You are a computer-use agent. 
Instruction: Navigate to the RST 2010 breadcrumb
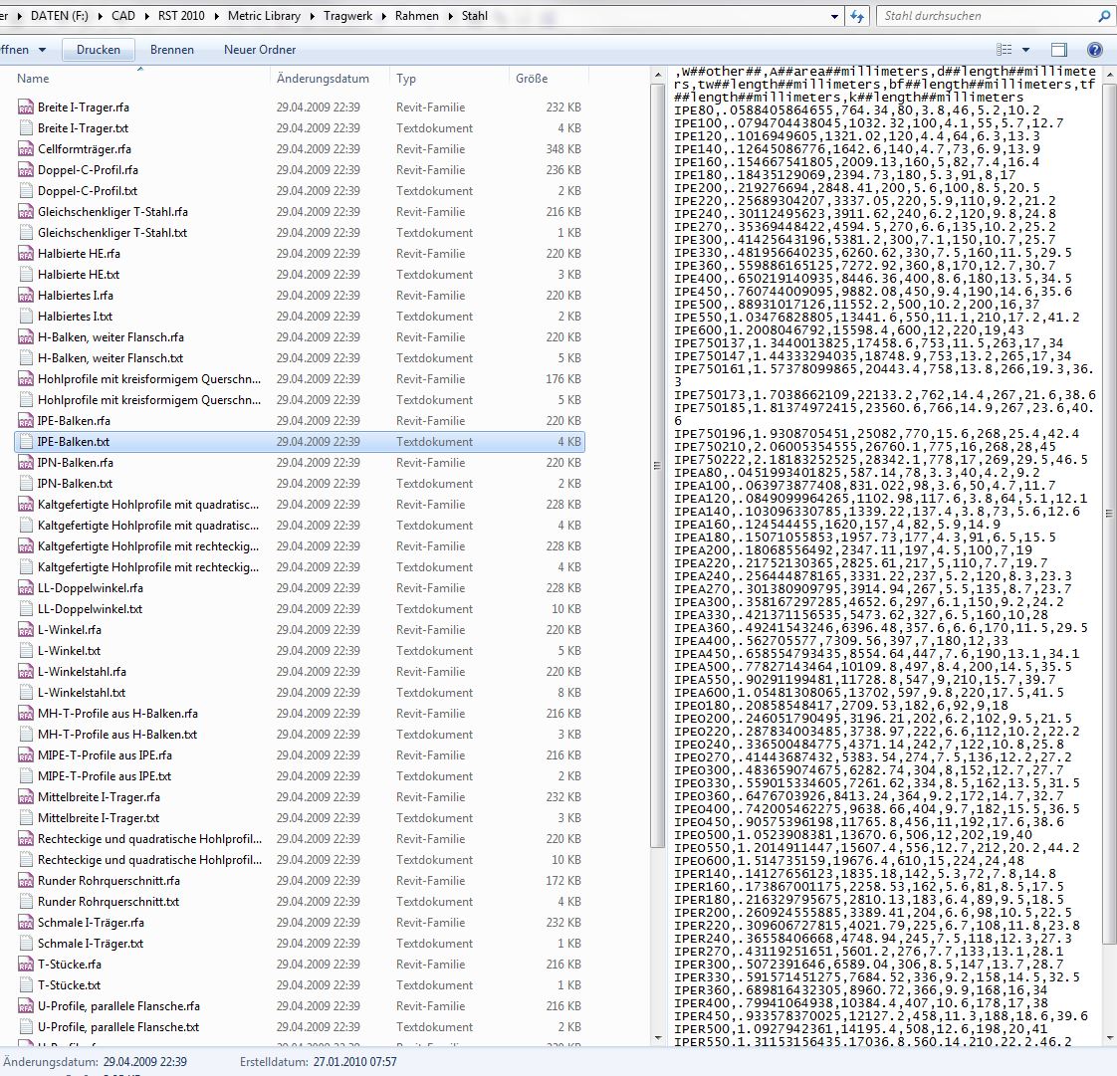click(181, 16)
